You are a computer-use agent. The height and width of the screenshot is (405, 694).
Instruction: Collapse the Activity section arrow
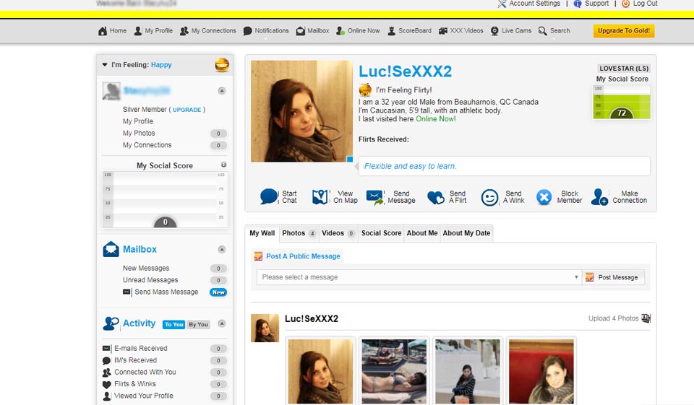[x=222, y=323]
